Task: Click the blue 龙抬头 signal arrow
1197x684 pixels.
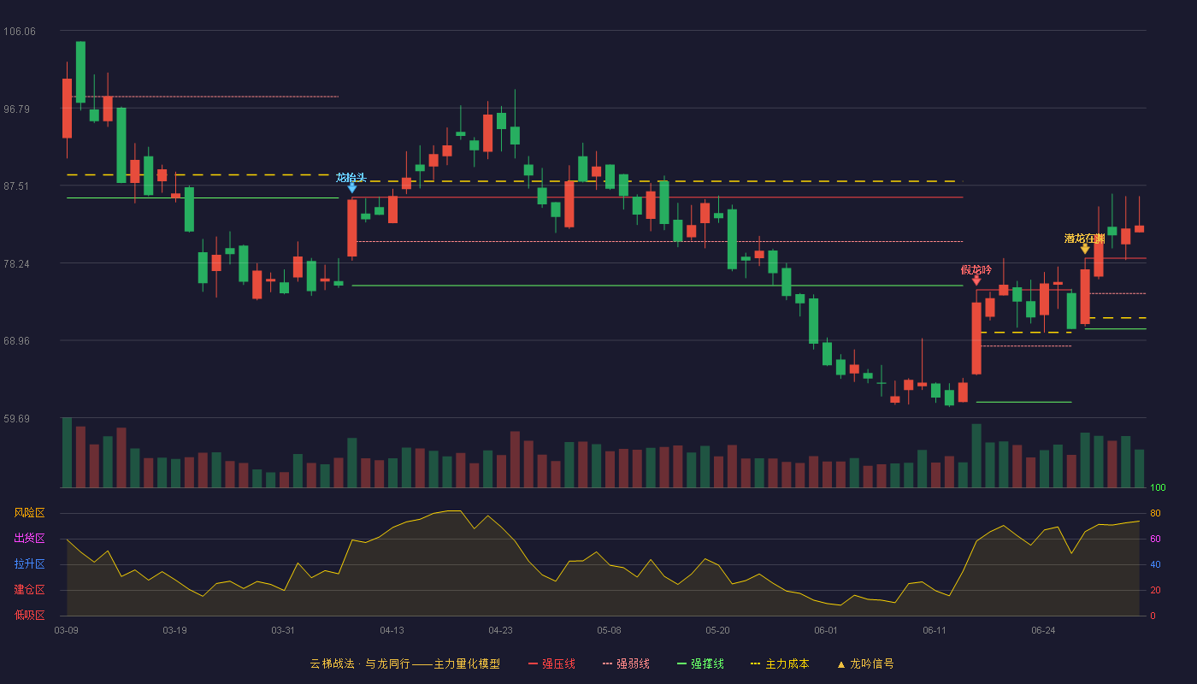Action: coord(352,188)
